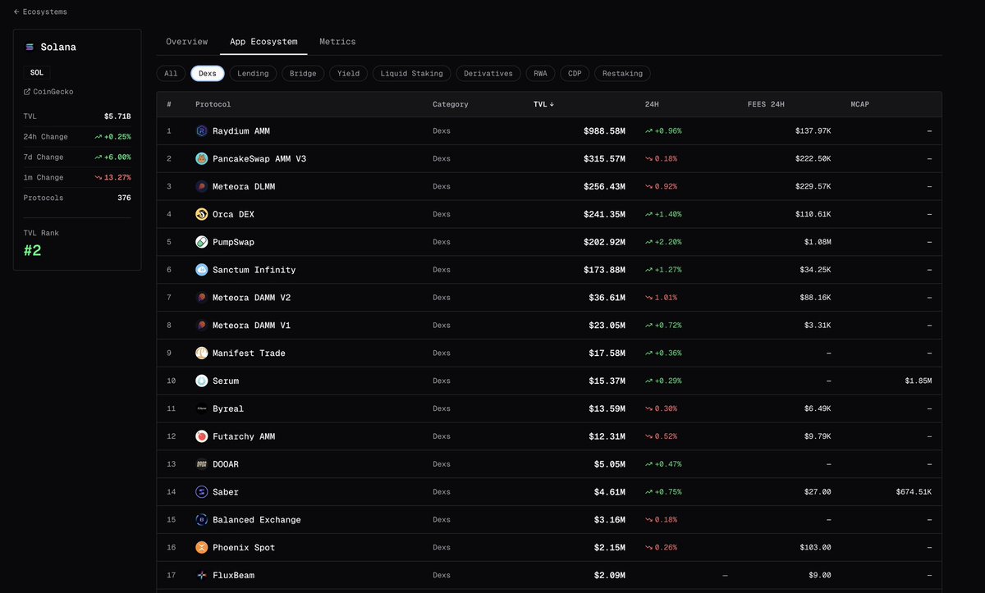Filter protocols by CDP
Screen dimensions: 985x593
tap(575, 74)
